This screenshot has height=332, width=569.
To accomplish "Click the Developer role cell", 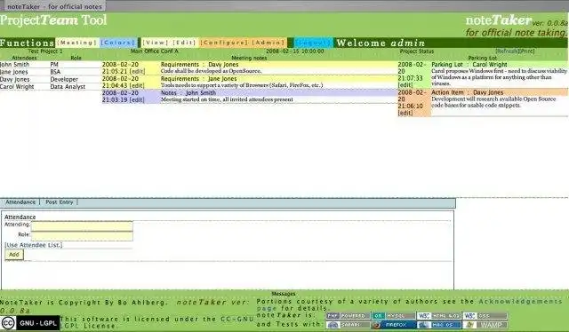I will (x=64, y=79).
